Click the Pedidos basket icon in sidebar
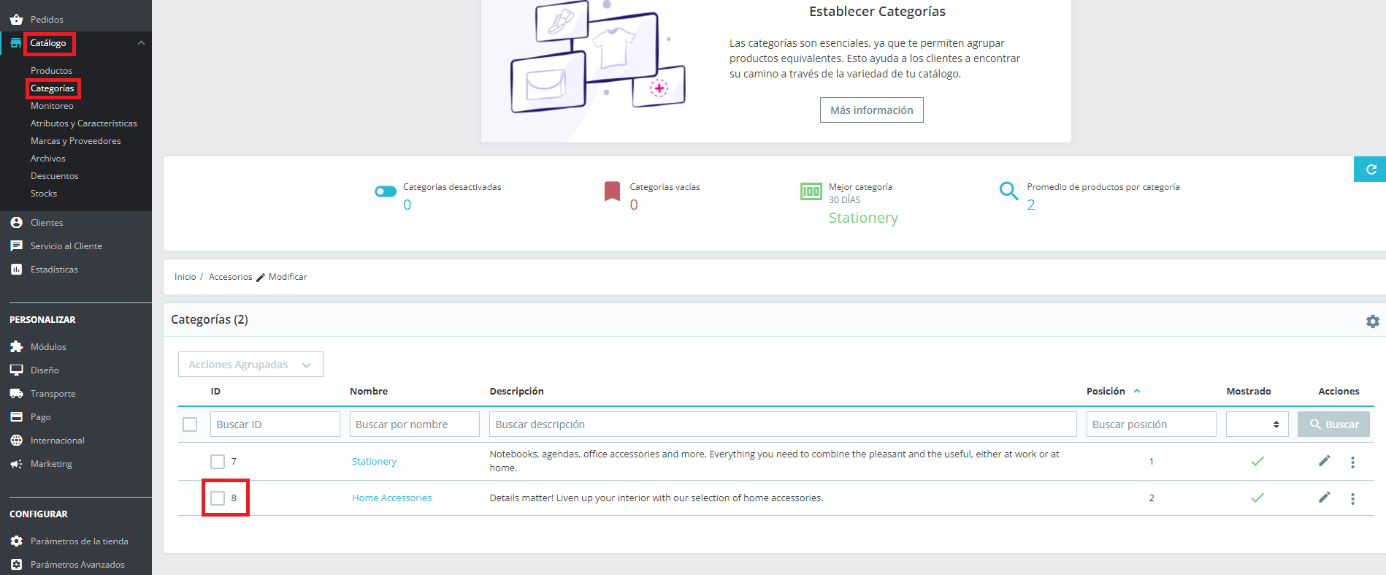 (x=16, y=19)
